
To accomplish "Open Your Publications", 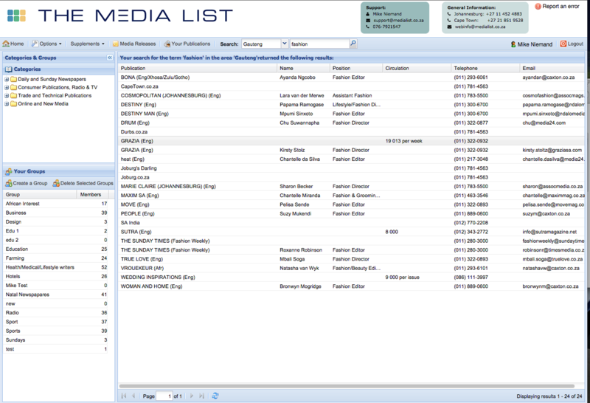I will click(x=187, y=44).
